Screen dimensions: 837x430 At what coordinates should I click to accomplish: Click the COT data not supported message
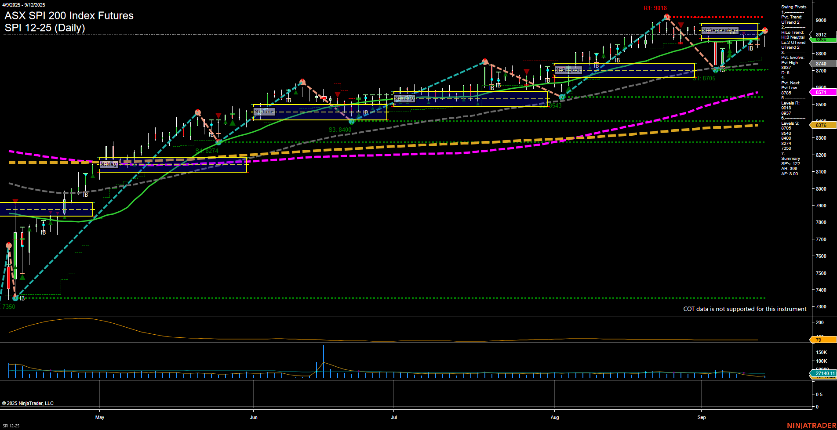point(745,309)
